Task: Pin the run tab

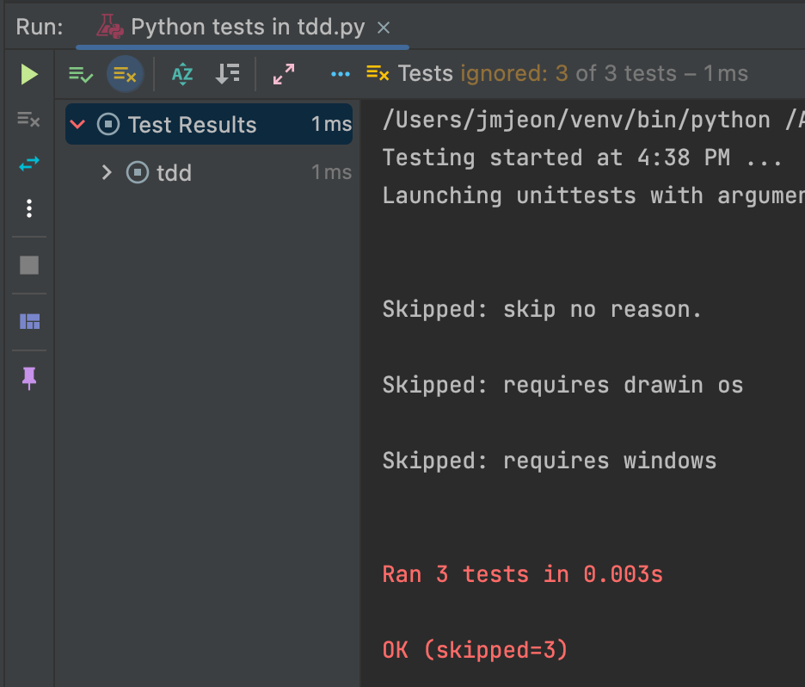Action: click(x=29, y=378)
